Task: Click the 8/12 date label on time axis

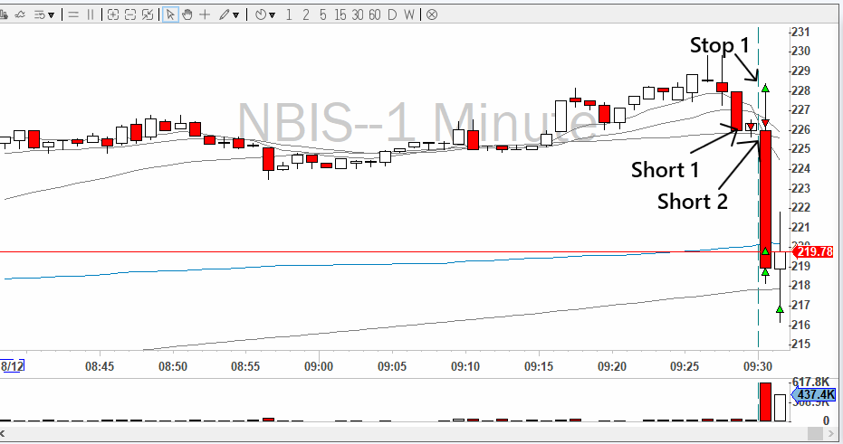Action: 13,367
